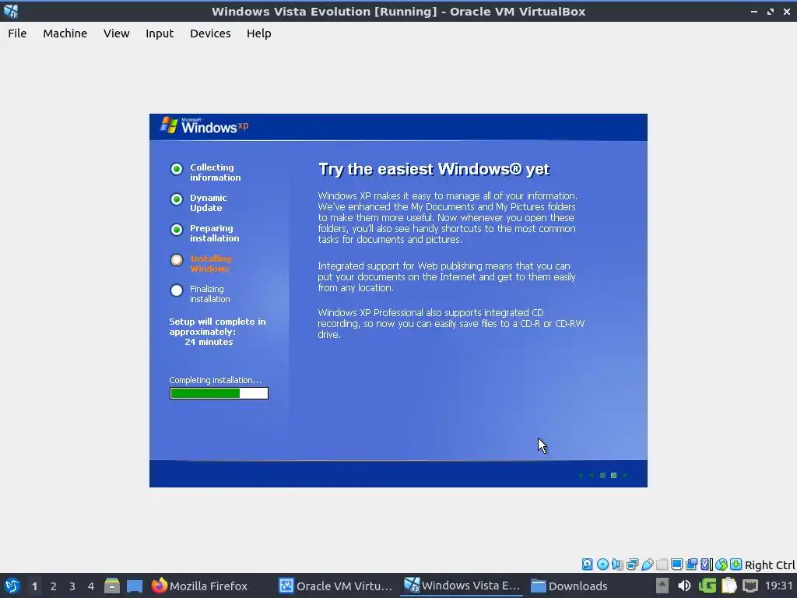Click the display status monitor icon
The height and width of the screenshot is (598, 797).
tap(676, 564)
